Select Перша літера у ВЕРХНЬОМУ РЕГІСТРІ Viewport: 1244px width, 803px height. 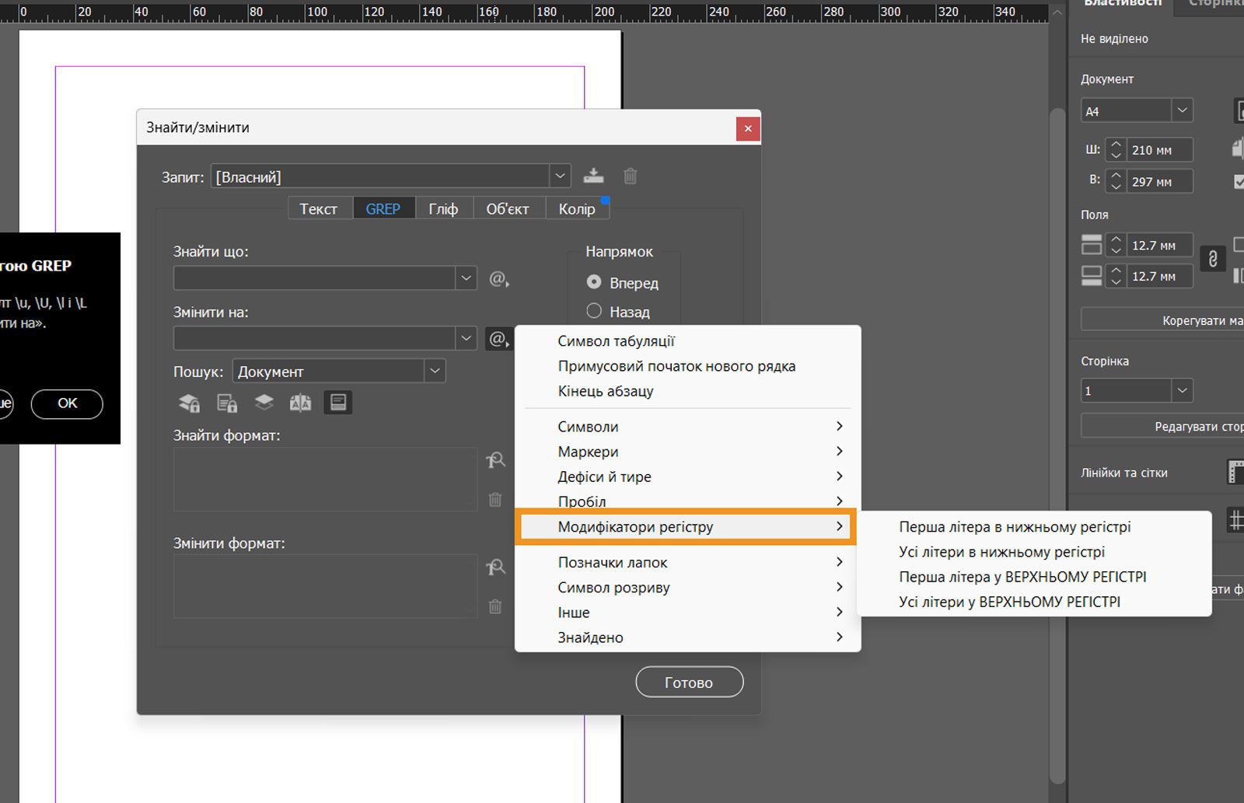(1034, 577)
